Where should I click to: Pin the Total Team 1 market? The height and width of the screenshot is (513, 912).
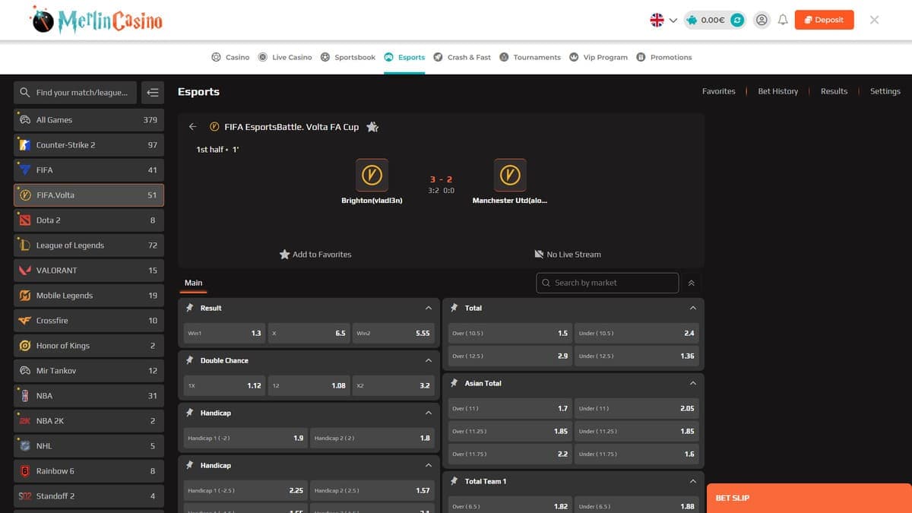pyautogui.click(x=454, y=481)
